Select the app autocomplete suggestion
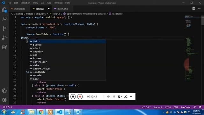The height and width of the screenshot is (115, 204). [67, 55]
